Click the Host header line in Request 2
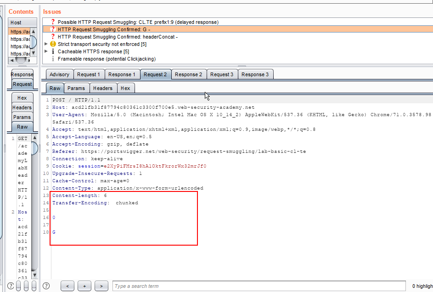 tap(153, 107)
